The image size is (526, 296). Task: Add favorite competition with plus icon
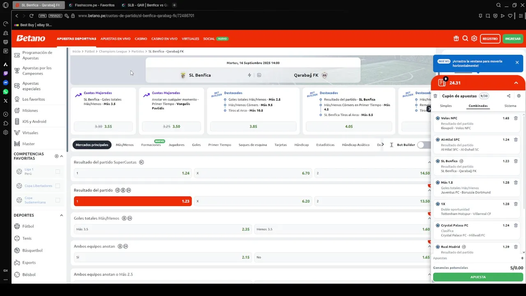click(x=57, y=156)
